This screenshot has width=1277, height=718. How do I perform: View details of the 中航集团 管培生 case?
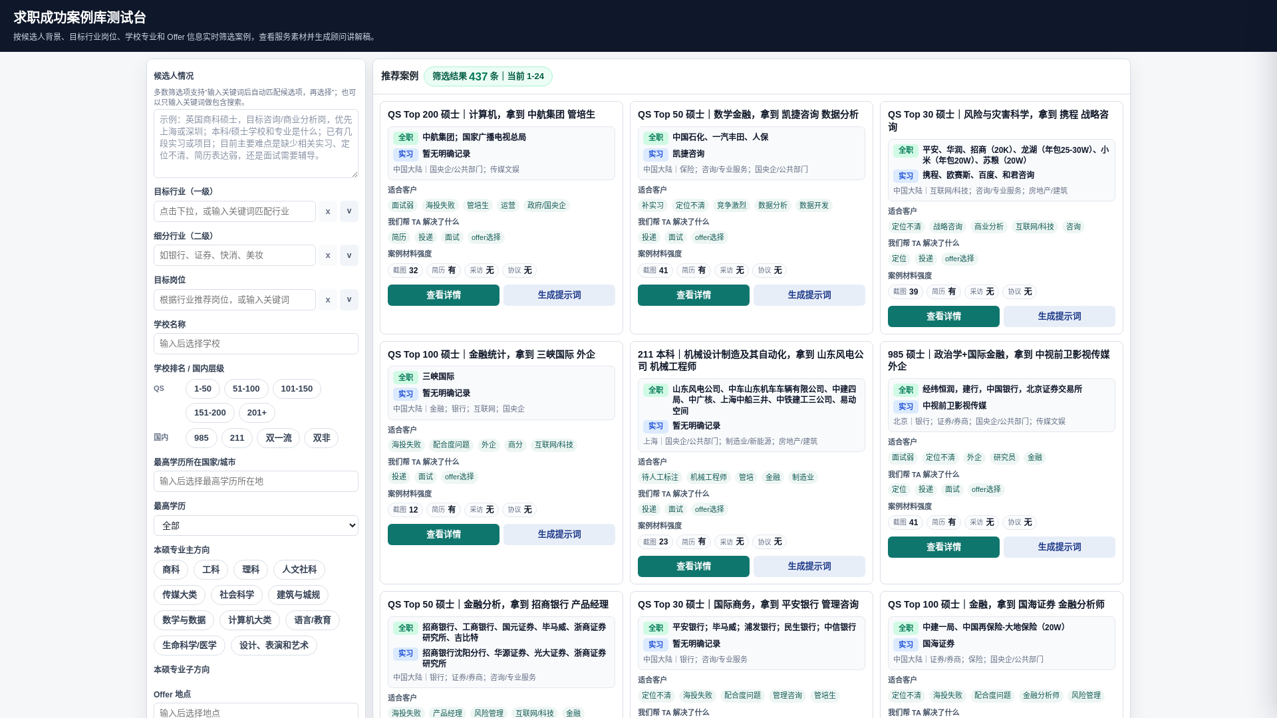(444, 295)
